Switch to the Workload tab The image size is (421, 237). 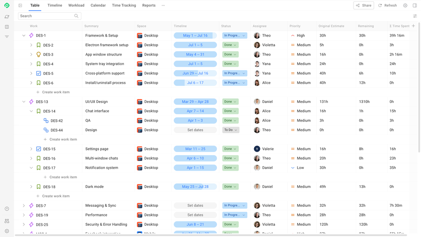[76, 5]
